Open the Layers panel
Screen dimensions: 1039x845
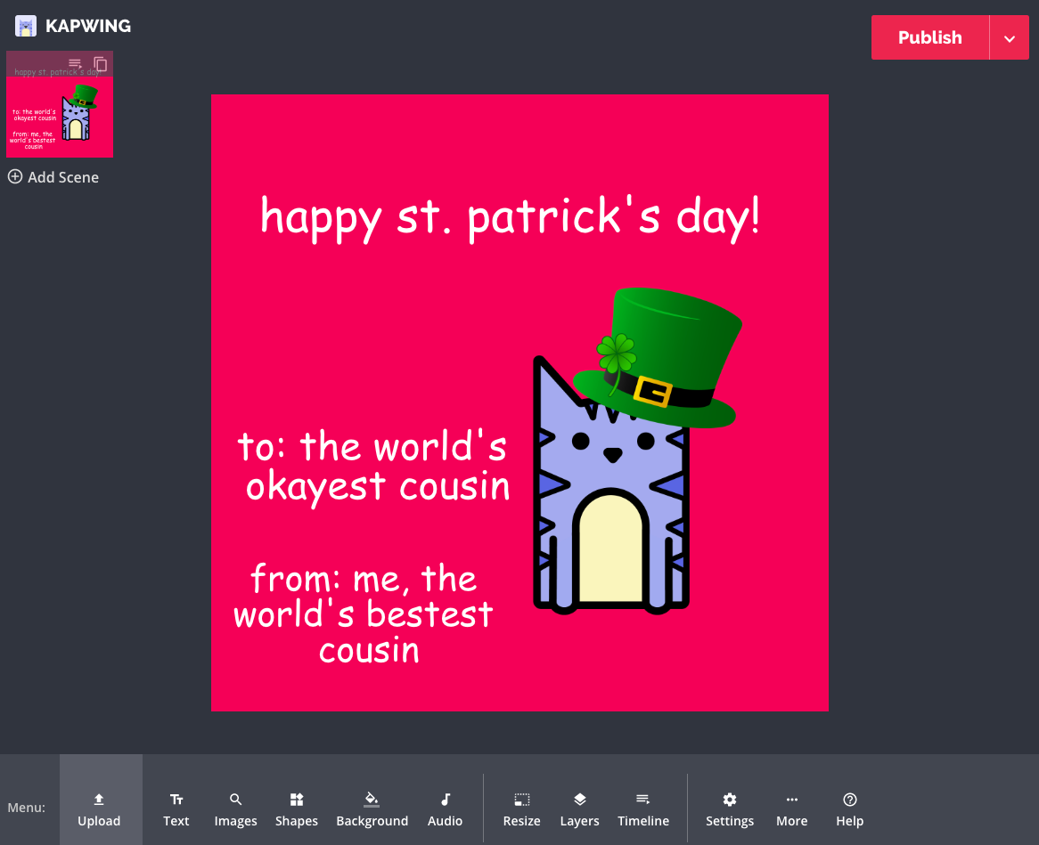(579, 808)
